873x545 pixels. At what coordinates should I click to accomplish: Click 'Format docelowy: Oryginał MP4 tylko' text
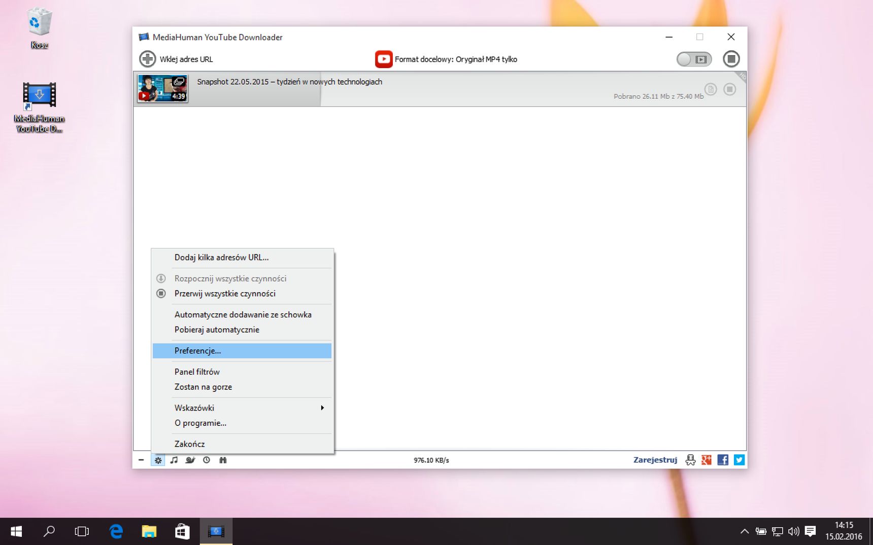point(456,59)
